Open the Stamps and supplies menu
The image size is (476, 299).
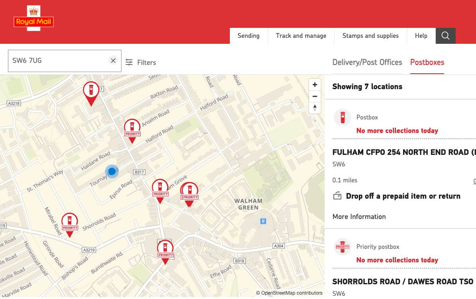tap(370, 35)
